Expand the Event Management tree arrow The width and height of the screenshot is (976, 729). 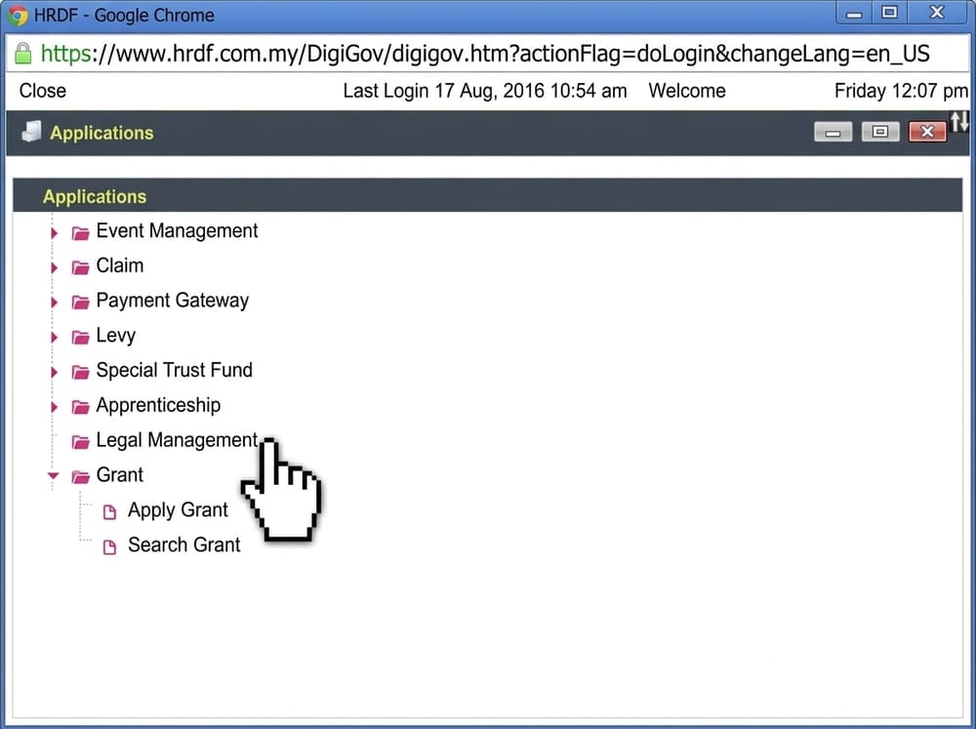[54, 233]
